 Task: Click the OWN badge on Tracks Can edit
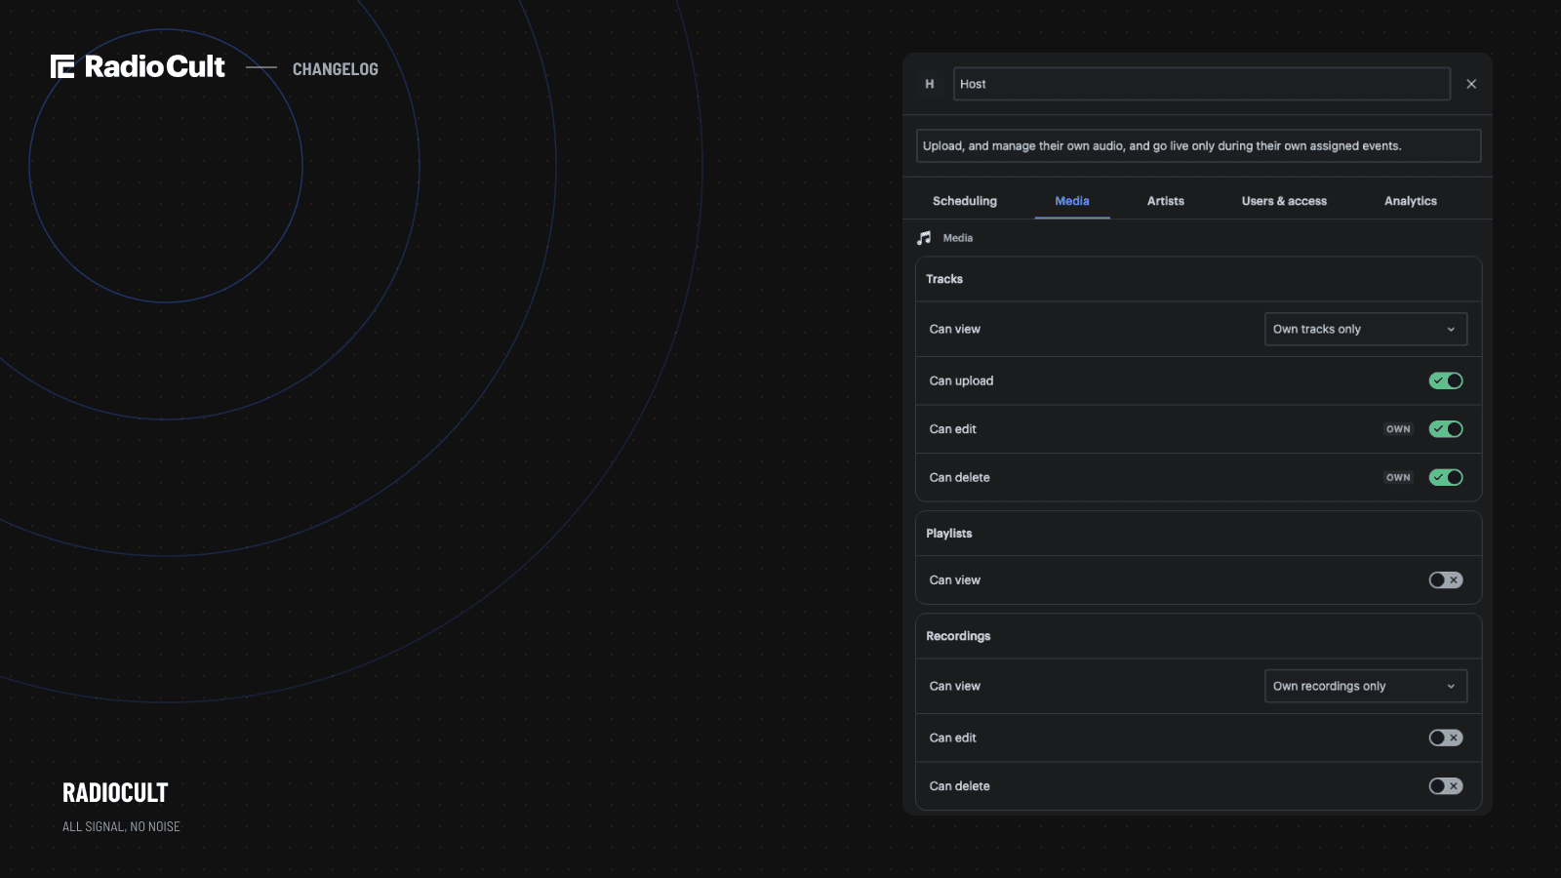(1398, 429)
